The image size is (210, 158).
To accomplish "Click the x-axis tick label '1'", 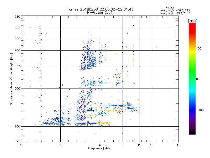I will coord(21,145).
